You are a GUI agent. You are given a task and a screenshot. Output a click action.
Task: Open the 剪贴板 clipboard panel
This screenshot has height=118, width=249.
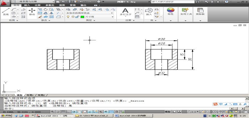pyautogui.click(x=201, y=14)
